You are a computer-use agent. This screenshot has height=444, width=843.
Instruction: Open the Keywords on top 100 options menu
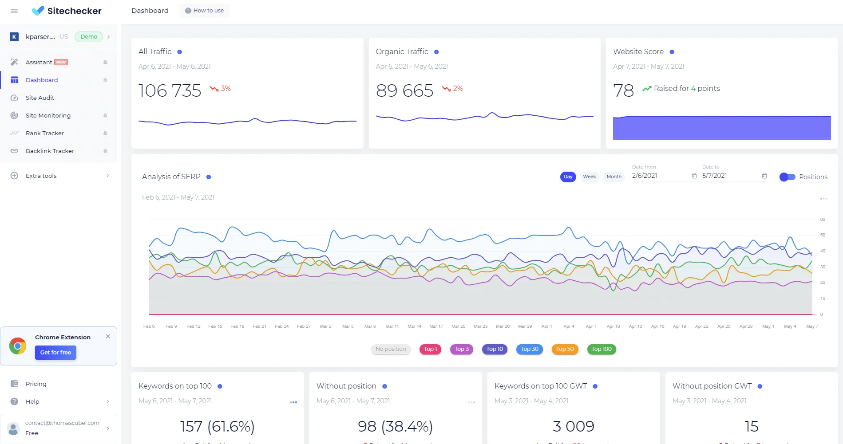[293, 402]
